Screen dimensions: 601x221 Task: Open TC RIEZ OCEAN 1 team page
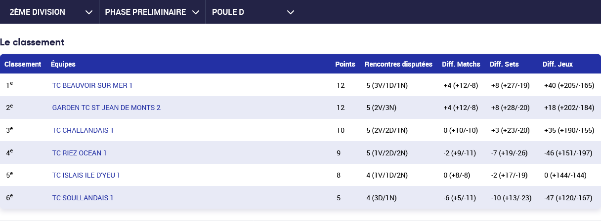[80, 153]
